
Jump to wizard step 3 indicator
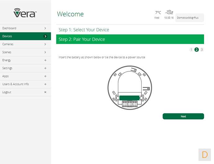pyautogui.click(x=202, y=50)
